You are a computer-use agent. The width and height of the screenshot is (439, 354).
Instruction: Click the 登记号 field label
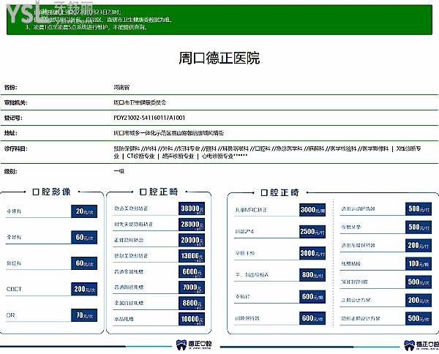13,118
